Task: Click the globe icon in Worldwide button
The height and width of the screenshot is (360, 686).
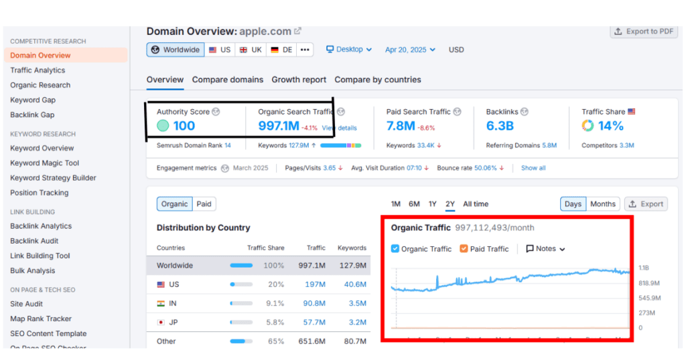Action: 155,50
